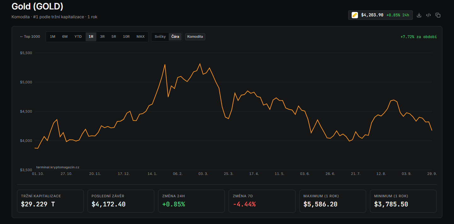Click the Minimum (1 rok) value $3,785.50
This screenshot has width=454, height=224.
[x=391, y=204]
